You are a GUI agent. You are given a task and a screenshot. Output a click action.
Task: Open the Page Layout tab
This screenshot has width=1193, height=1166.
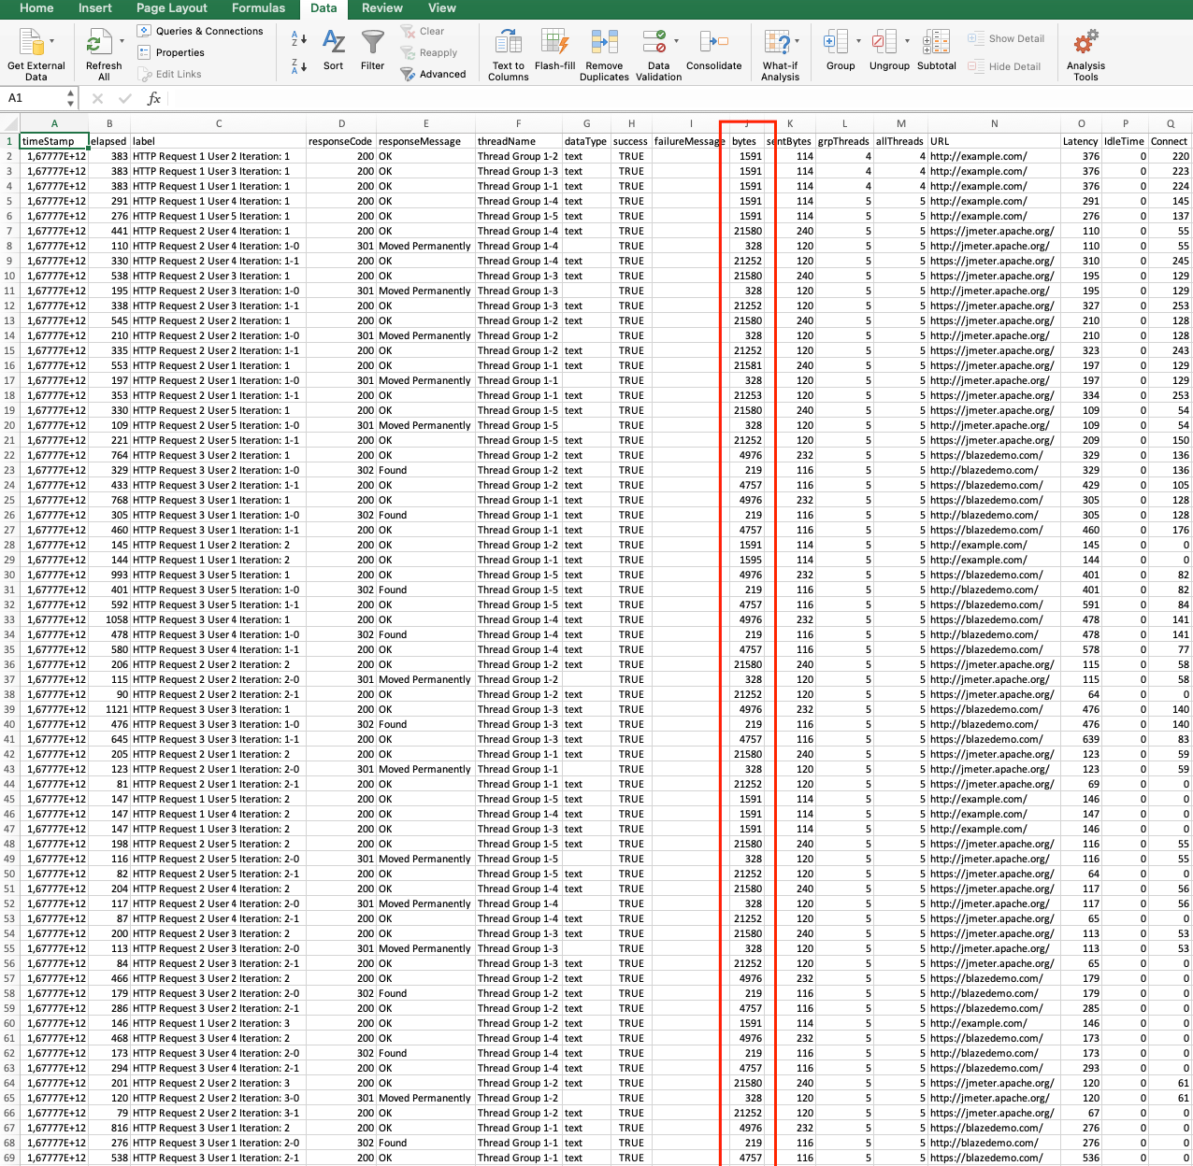172,8
